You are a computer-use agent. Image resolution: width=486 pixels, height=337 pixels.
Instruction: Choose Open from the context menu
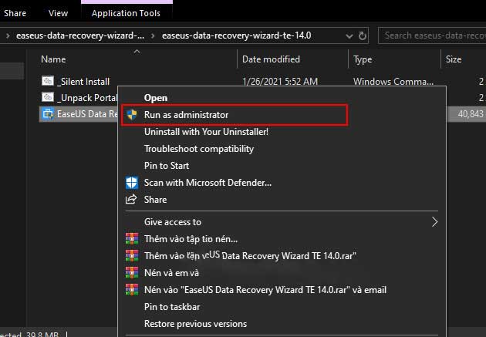156,98
